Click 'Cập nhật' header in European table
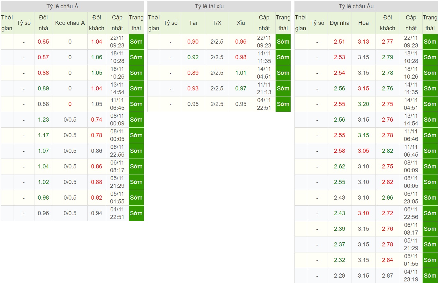The image size is (438, 283). pos(411,23)
